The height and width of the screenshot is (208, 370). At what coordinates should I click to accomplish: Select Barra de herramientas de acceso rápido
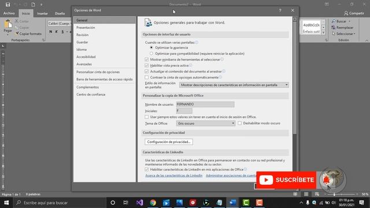coord(105,80)
